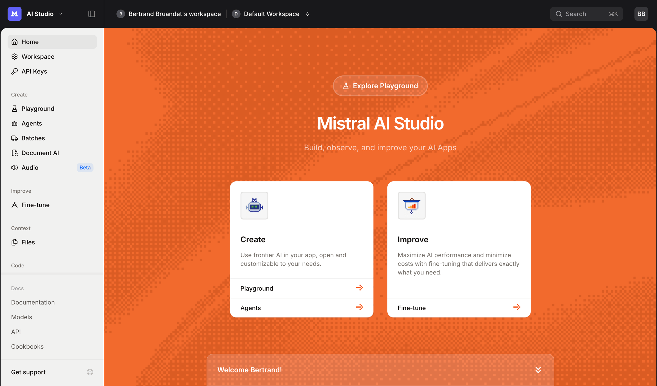Click the robot icon on Create card

tap(254, 206)
